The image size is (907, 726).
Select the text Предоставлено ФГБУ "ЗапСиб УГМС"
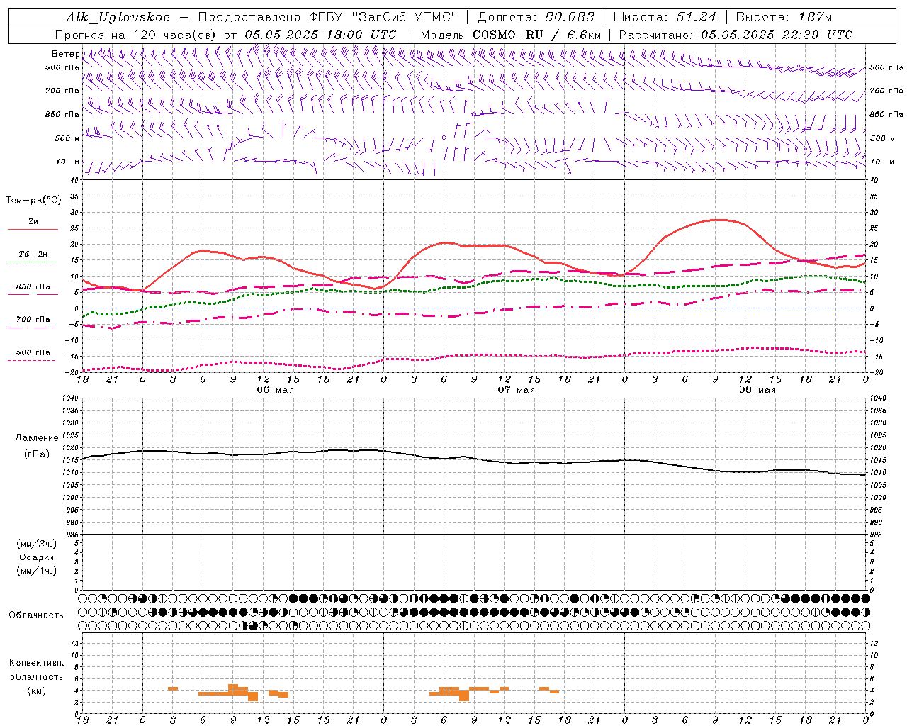coord(327,17)
